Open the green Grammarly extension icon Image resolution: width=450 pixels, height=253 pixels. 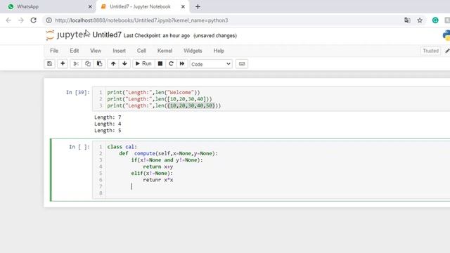click(435, 20)
